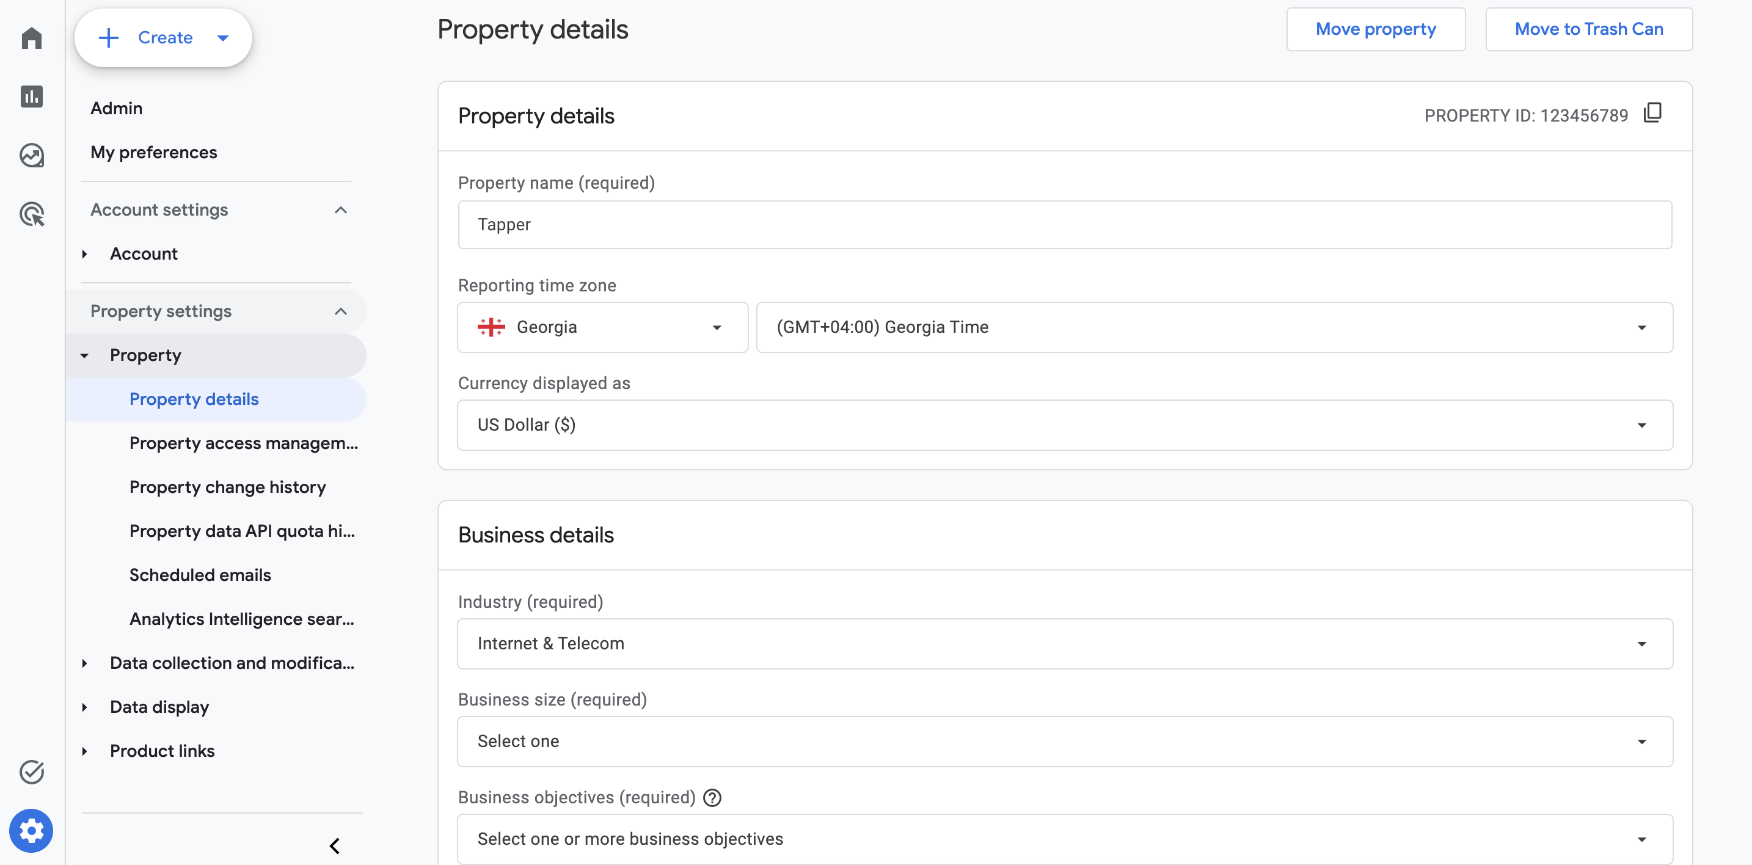The height and width of the screenshot is (865, 1752).
Task: Collapse the sidebar with the left chevron
Action: coord(335,845)
